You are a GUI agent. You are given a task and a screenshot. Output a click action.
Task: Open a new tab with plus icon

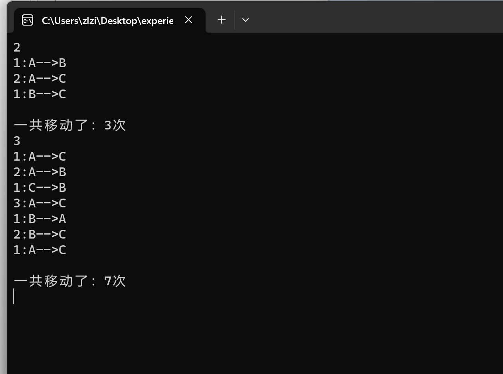click(x=222, y=20)
